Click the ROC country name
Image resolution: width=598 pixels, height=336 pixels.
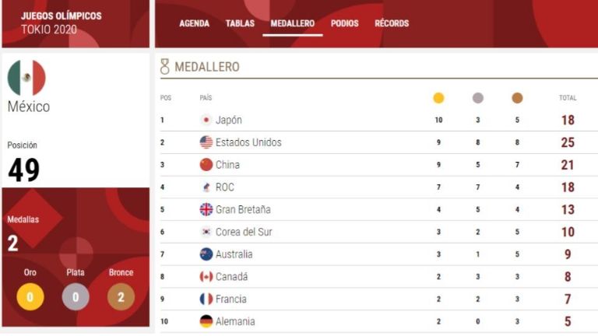(x=224, y=187)
